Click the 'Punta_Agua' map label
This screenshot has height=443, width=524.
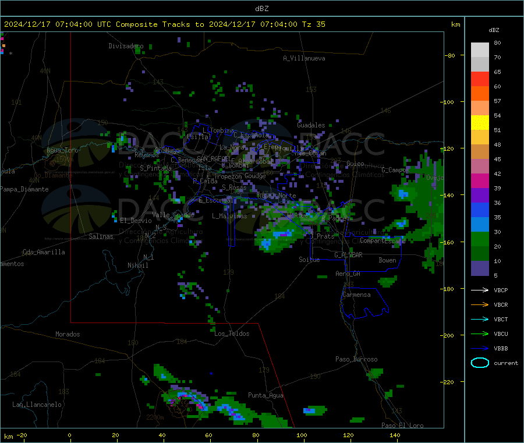coord(265,395)
